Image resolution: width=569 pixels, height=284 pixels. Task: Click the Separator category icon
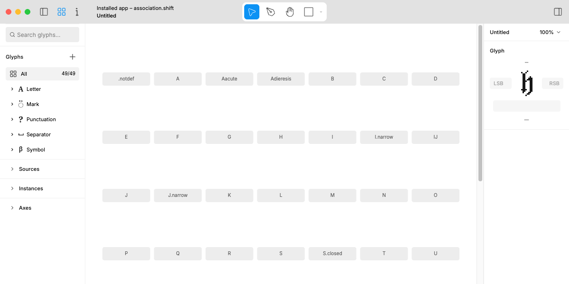pos(21,135)
